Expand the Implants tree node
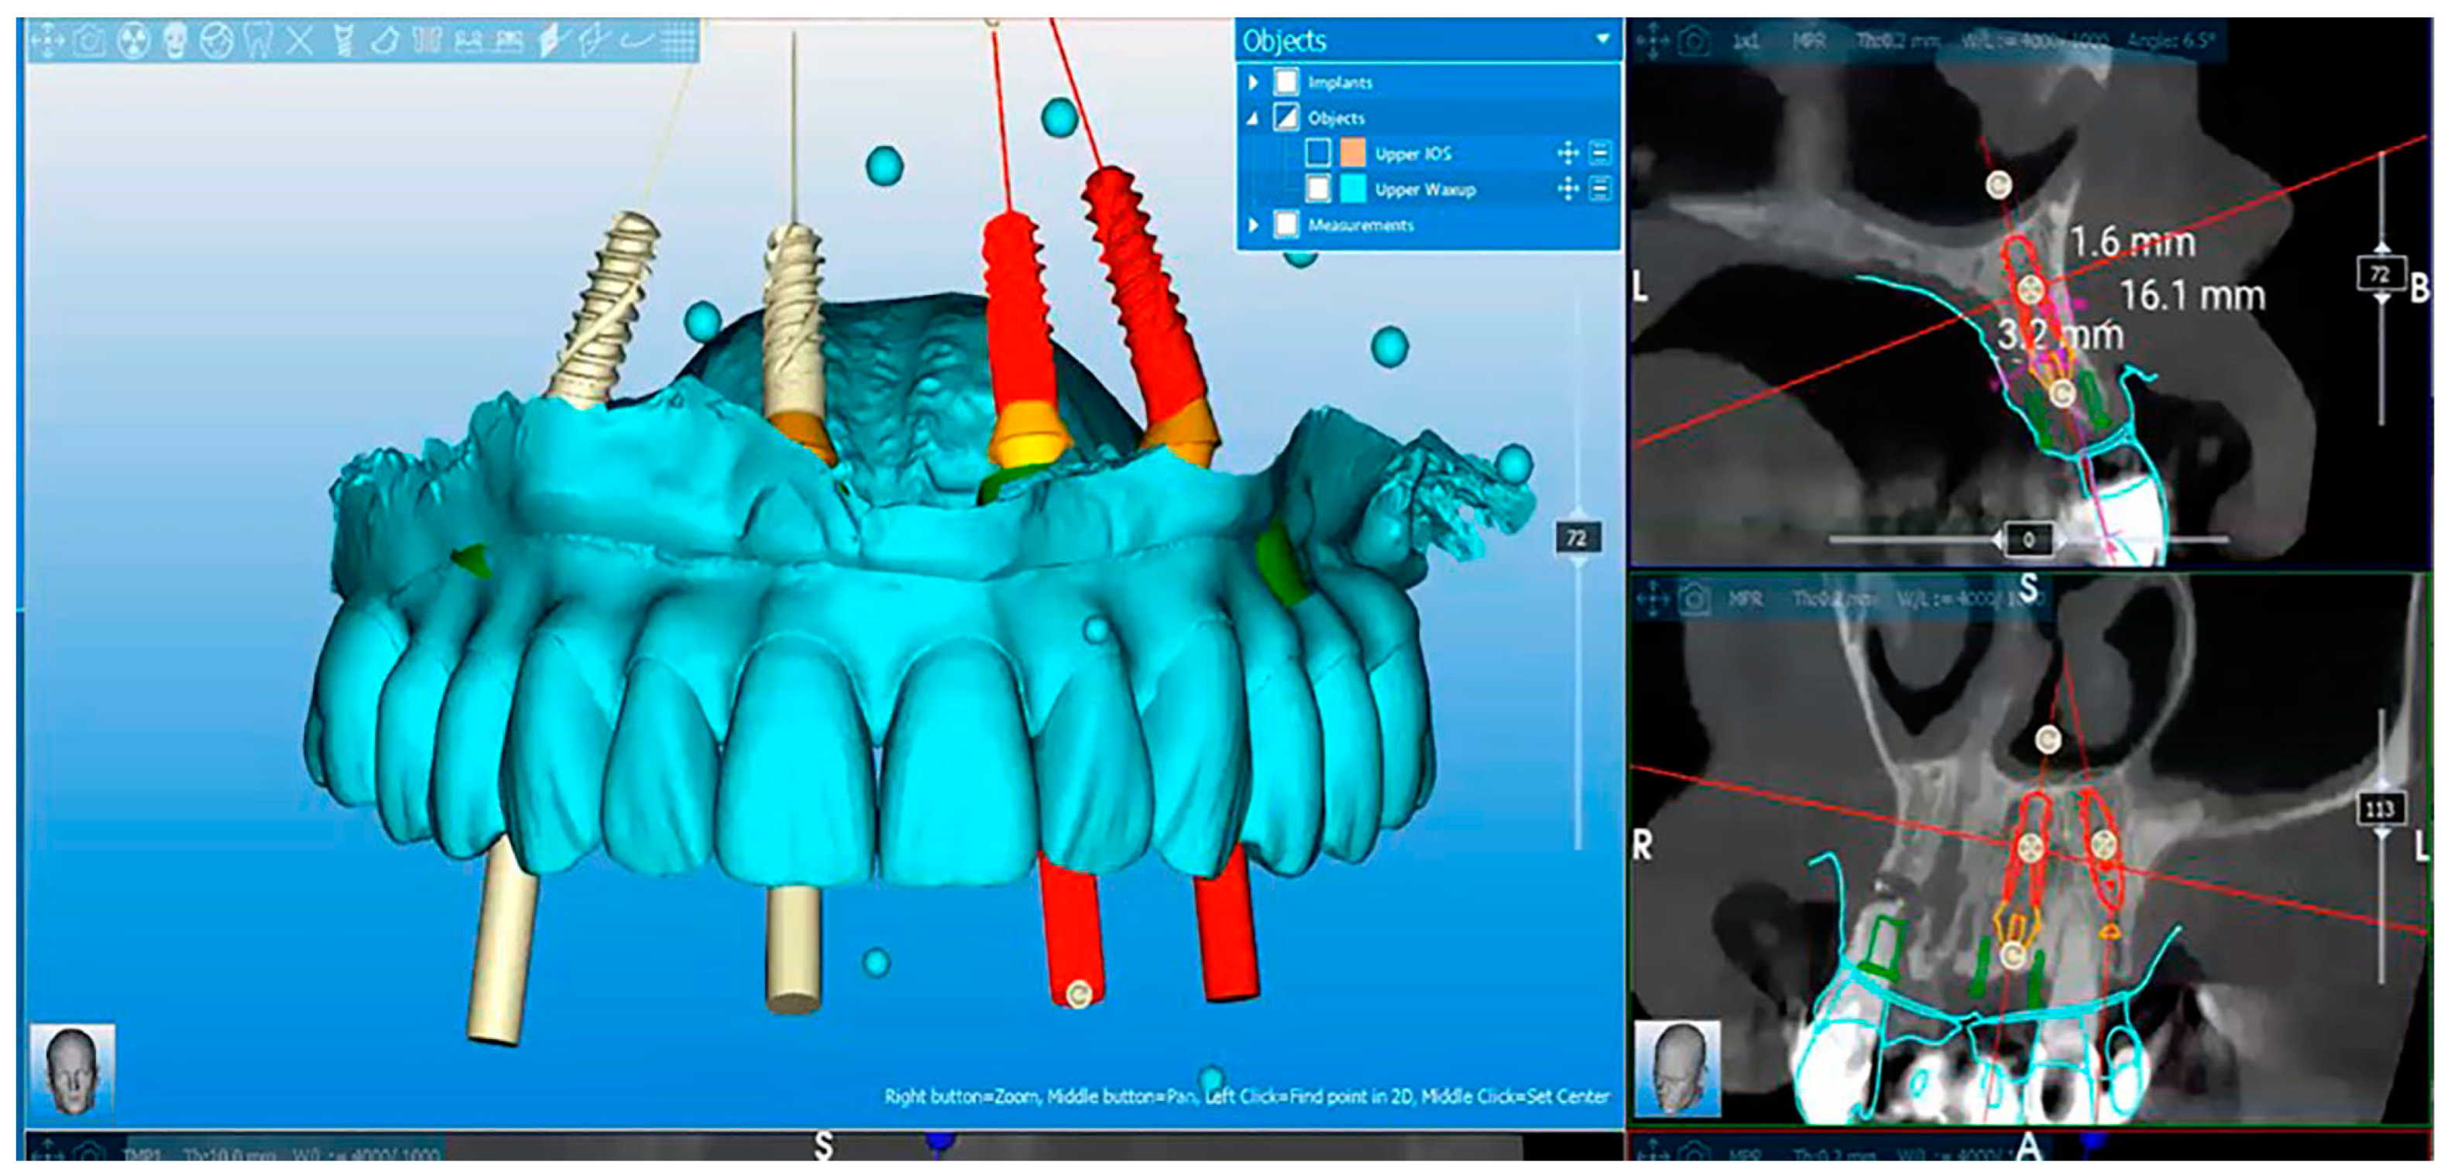 pos(1254,83)
